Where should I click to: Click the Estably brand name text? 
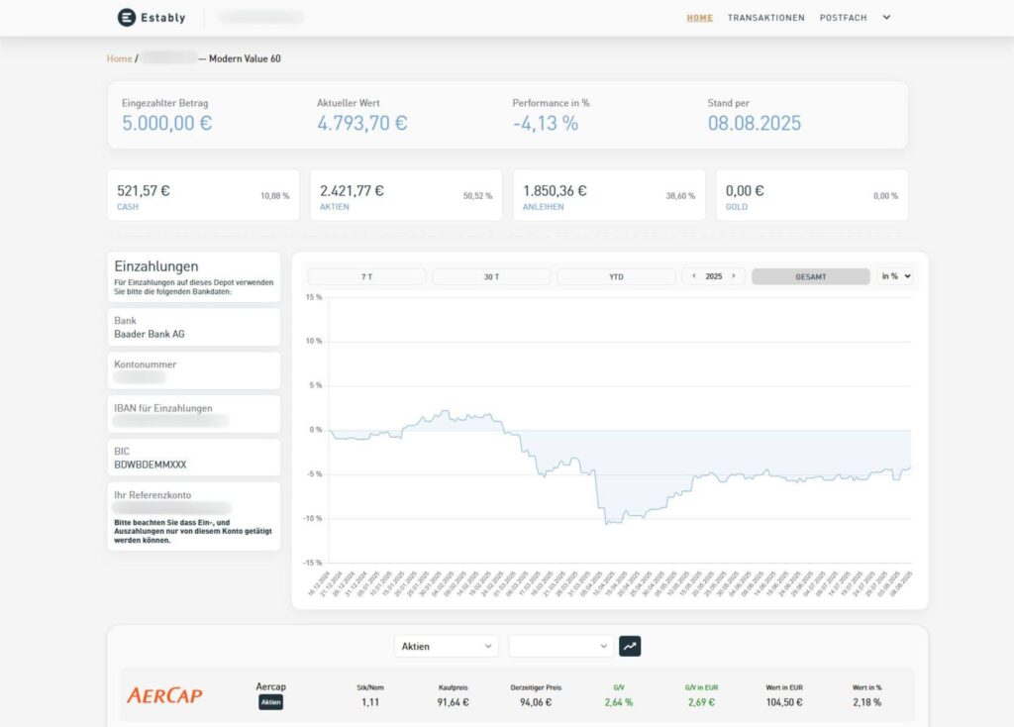pyautogui.click(x=163, y=18)
